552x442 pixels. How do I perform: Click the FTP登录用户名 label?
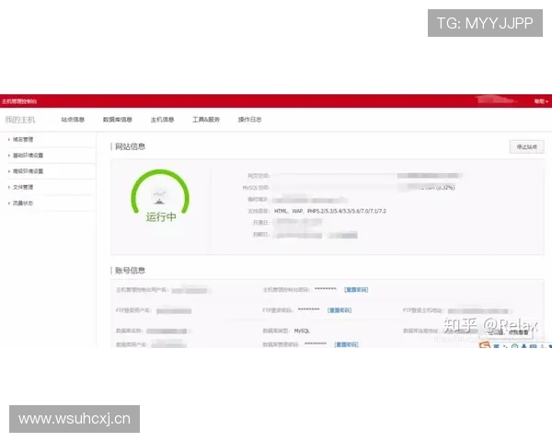pyautogui.click(x=133, y=310)
